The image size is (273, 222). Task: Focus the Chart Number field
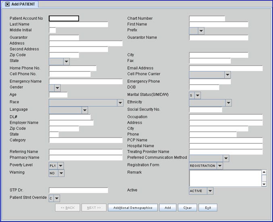[x=207, y=19]
